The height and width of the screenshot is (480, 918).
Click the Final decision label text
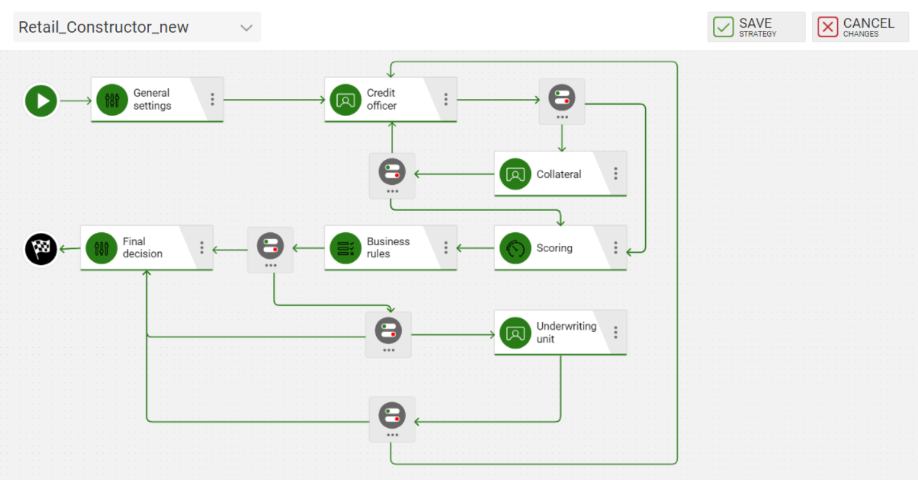pyautogui.click(x=143, y=248)
